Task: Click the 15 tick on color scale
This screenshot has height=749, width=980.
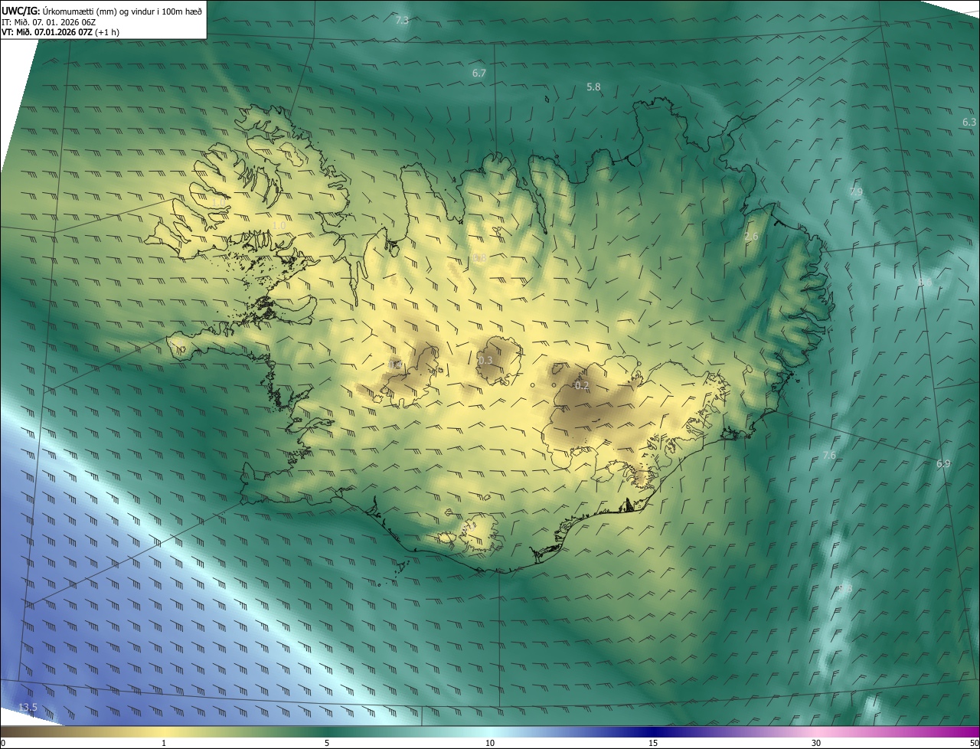Action: 653,744
